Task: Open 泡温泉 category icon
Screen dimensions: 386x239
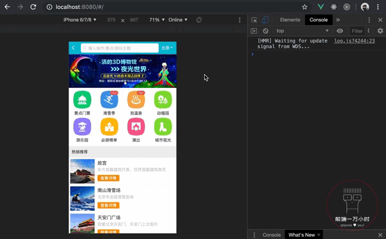Action: point(136,100)
